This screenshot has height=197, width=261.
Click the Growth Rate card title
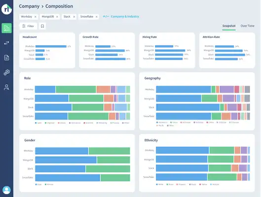[x=90, y=37]
